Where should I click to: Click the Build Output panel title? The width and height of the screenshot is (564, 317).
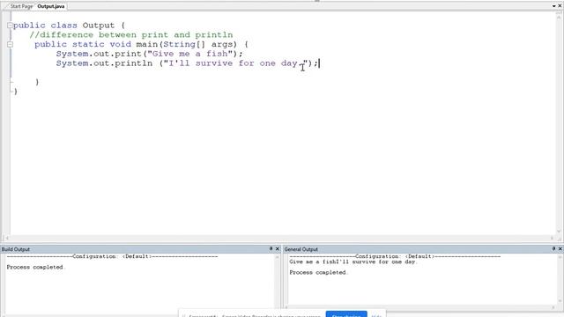[x=16, y=249]
